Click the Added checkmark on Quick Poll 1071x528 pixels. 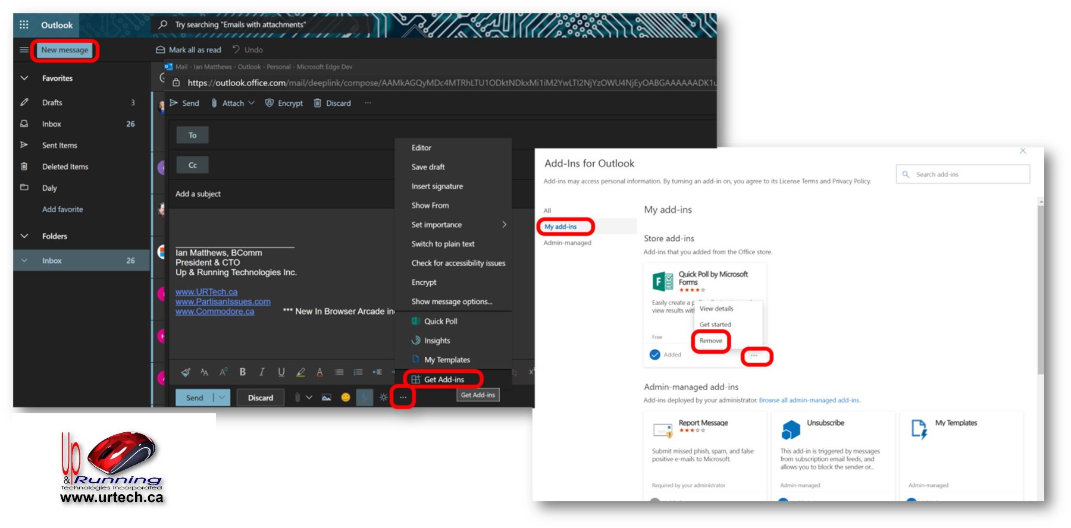[x=655, y=354]
